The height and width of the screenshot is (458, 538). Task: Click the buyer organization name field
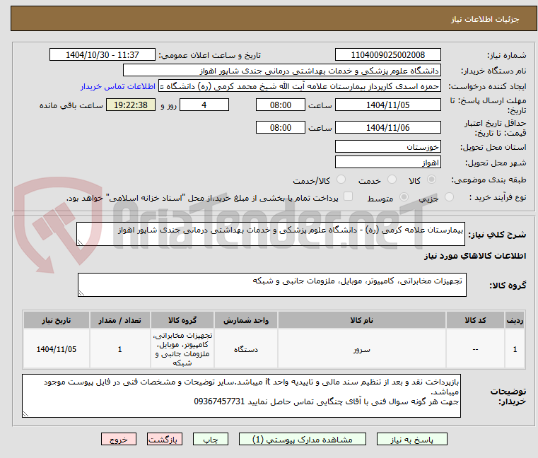[x=281, y=71]
